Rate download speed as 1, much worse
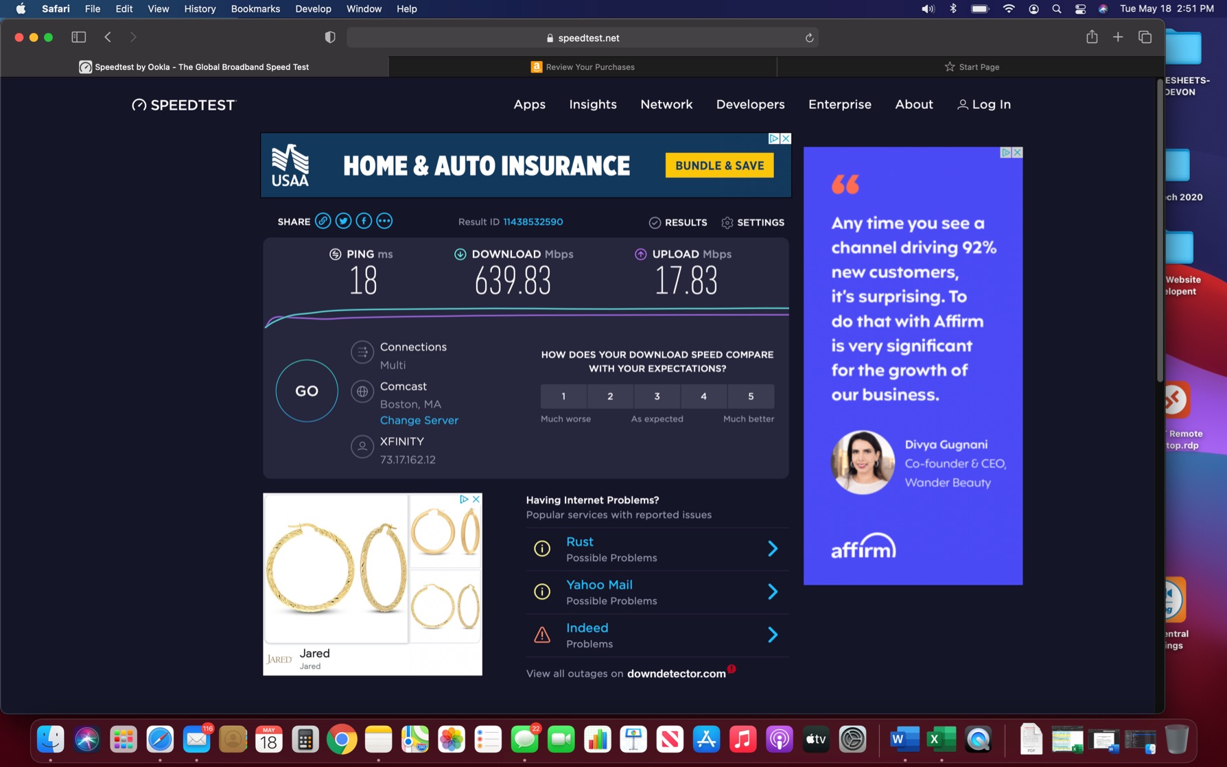 point(563,396)
